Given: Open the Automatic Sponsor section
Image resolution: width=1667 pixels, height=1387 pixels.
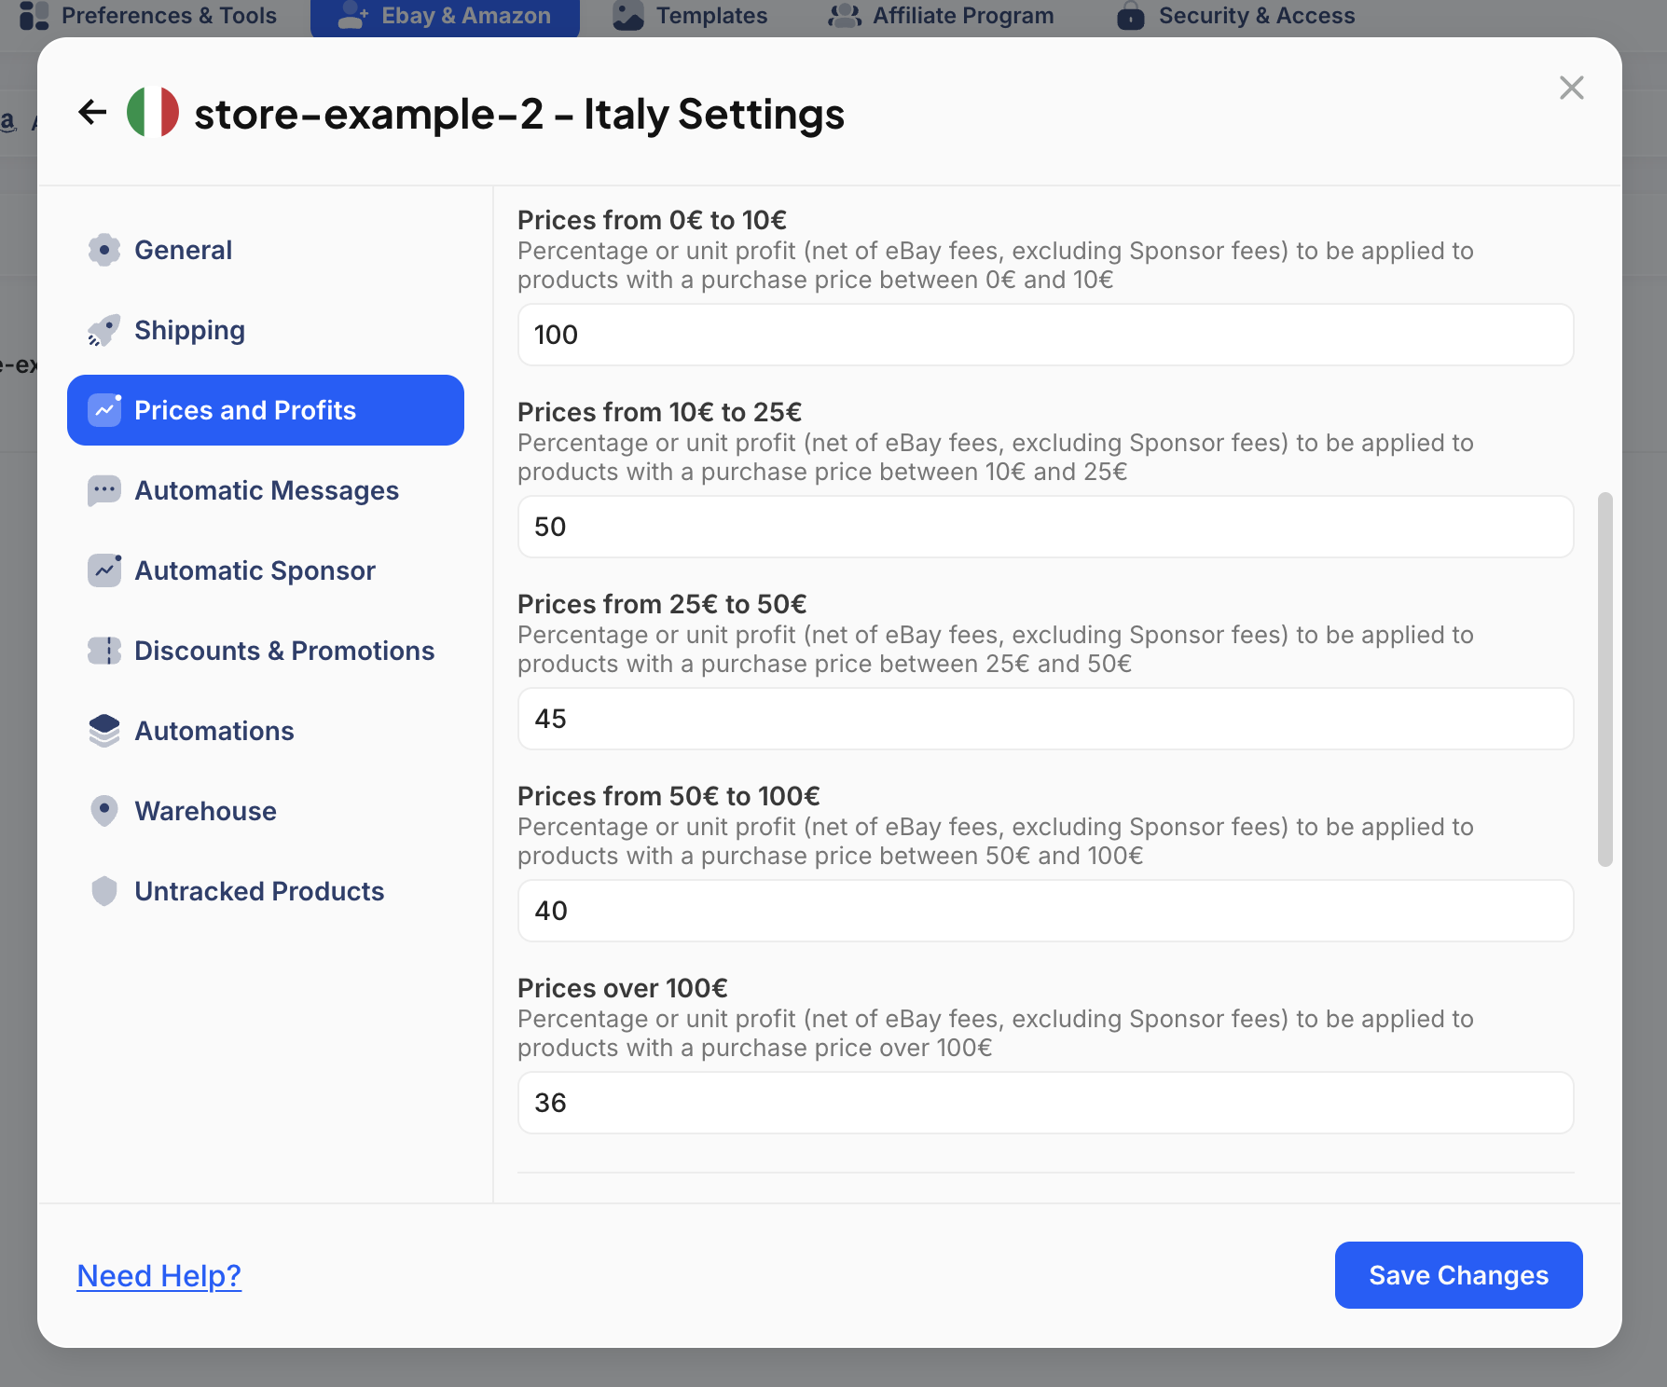Looking at the screenshot, I should point(266,570).
